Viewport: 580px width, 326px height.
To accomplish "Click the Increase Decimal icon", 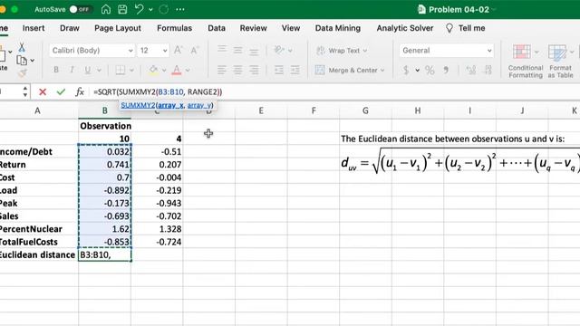I will 471,70.
